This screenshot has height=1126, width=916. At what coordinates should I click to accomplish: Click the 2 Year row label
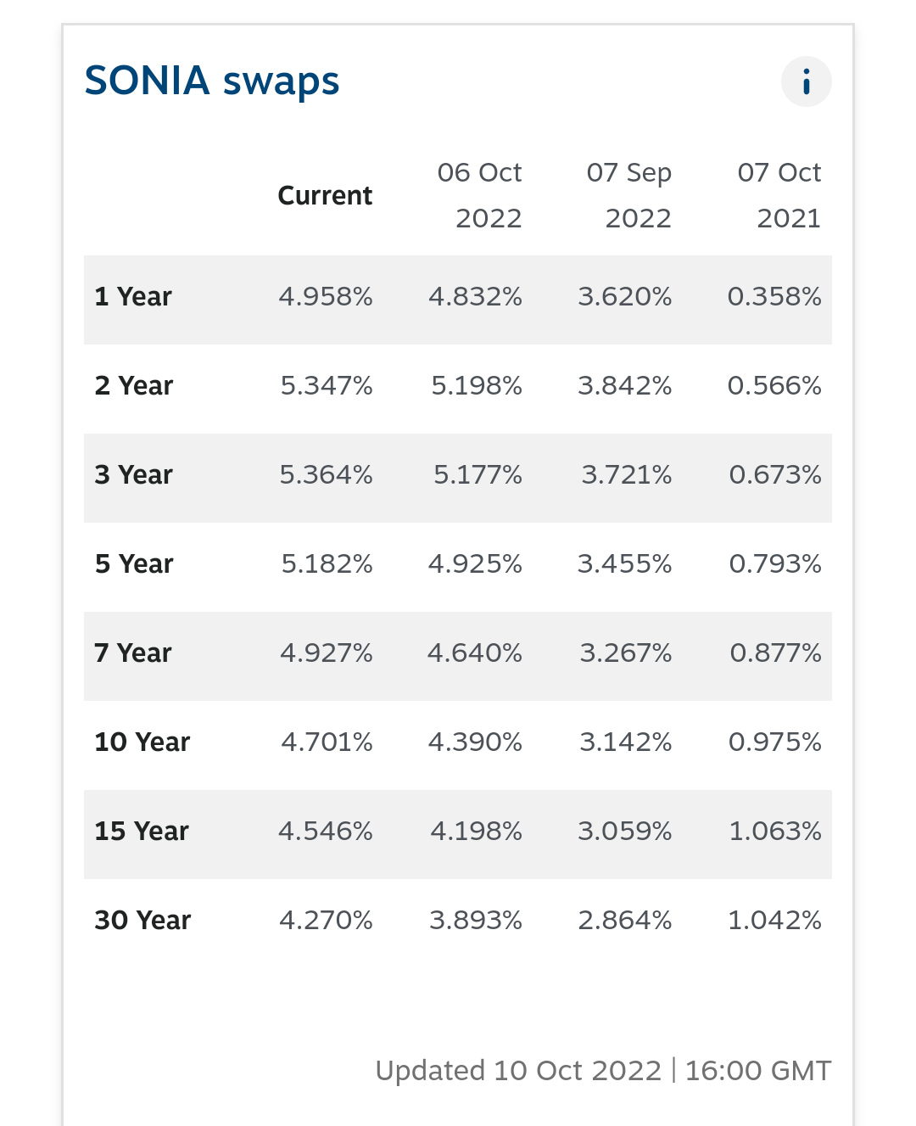[x=134, y=386]
